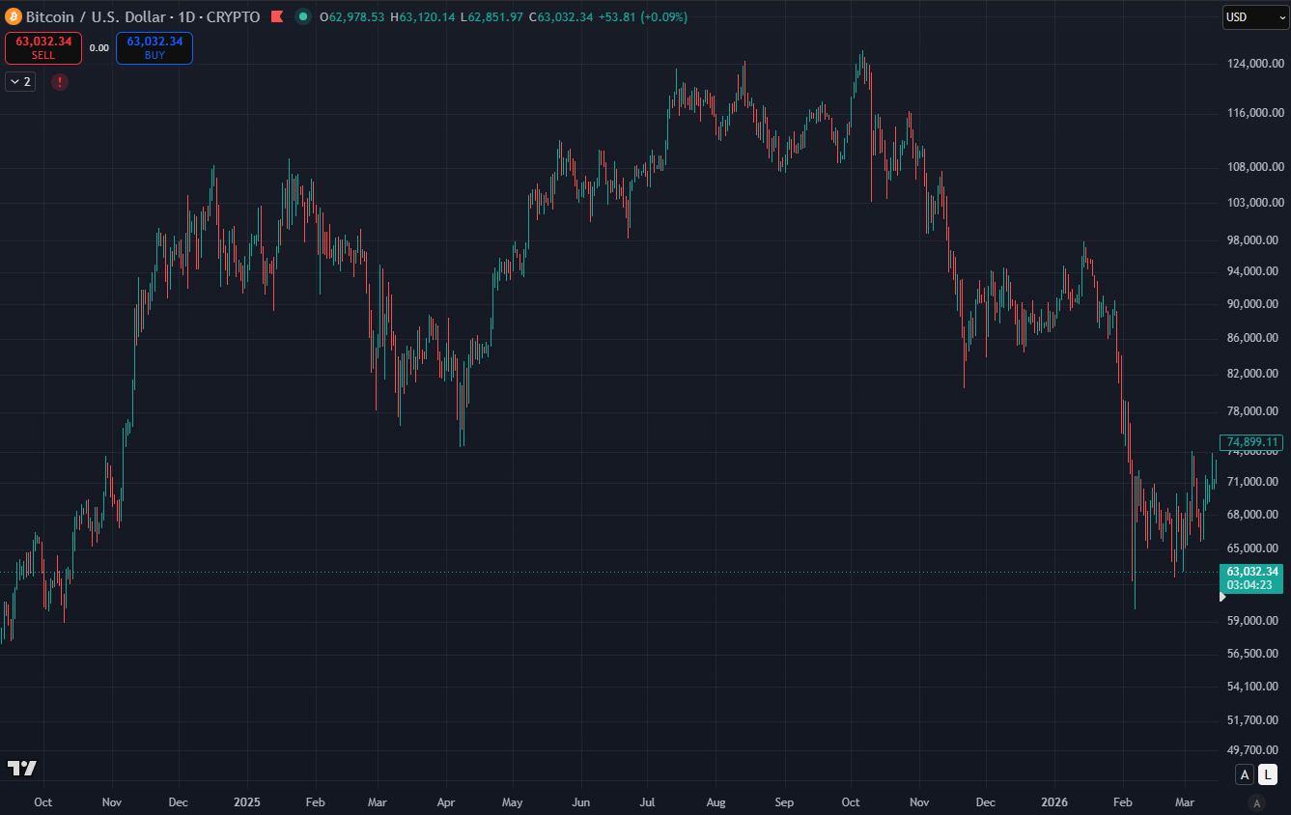Click the +53.81 price change value
Viewport: 1291px width, 815px height.
point(616,17)
